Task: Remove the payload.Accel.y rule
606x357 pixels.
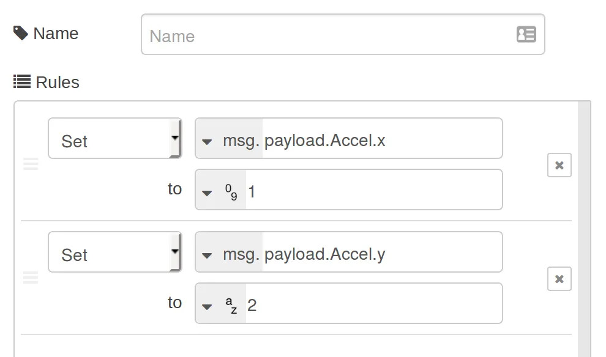Action: tap(559, 279)
